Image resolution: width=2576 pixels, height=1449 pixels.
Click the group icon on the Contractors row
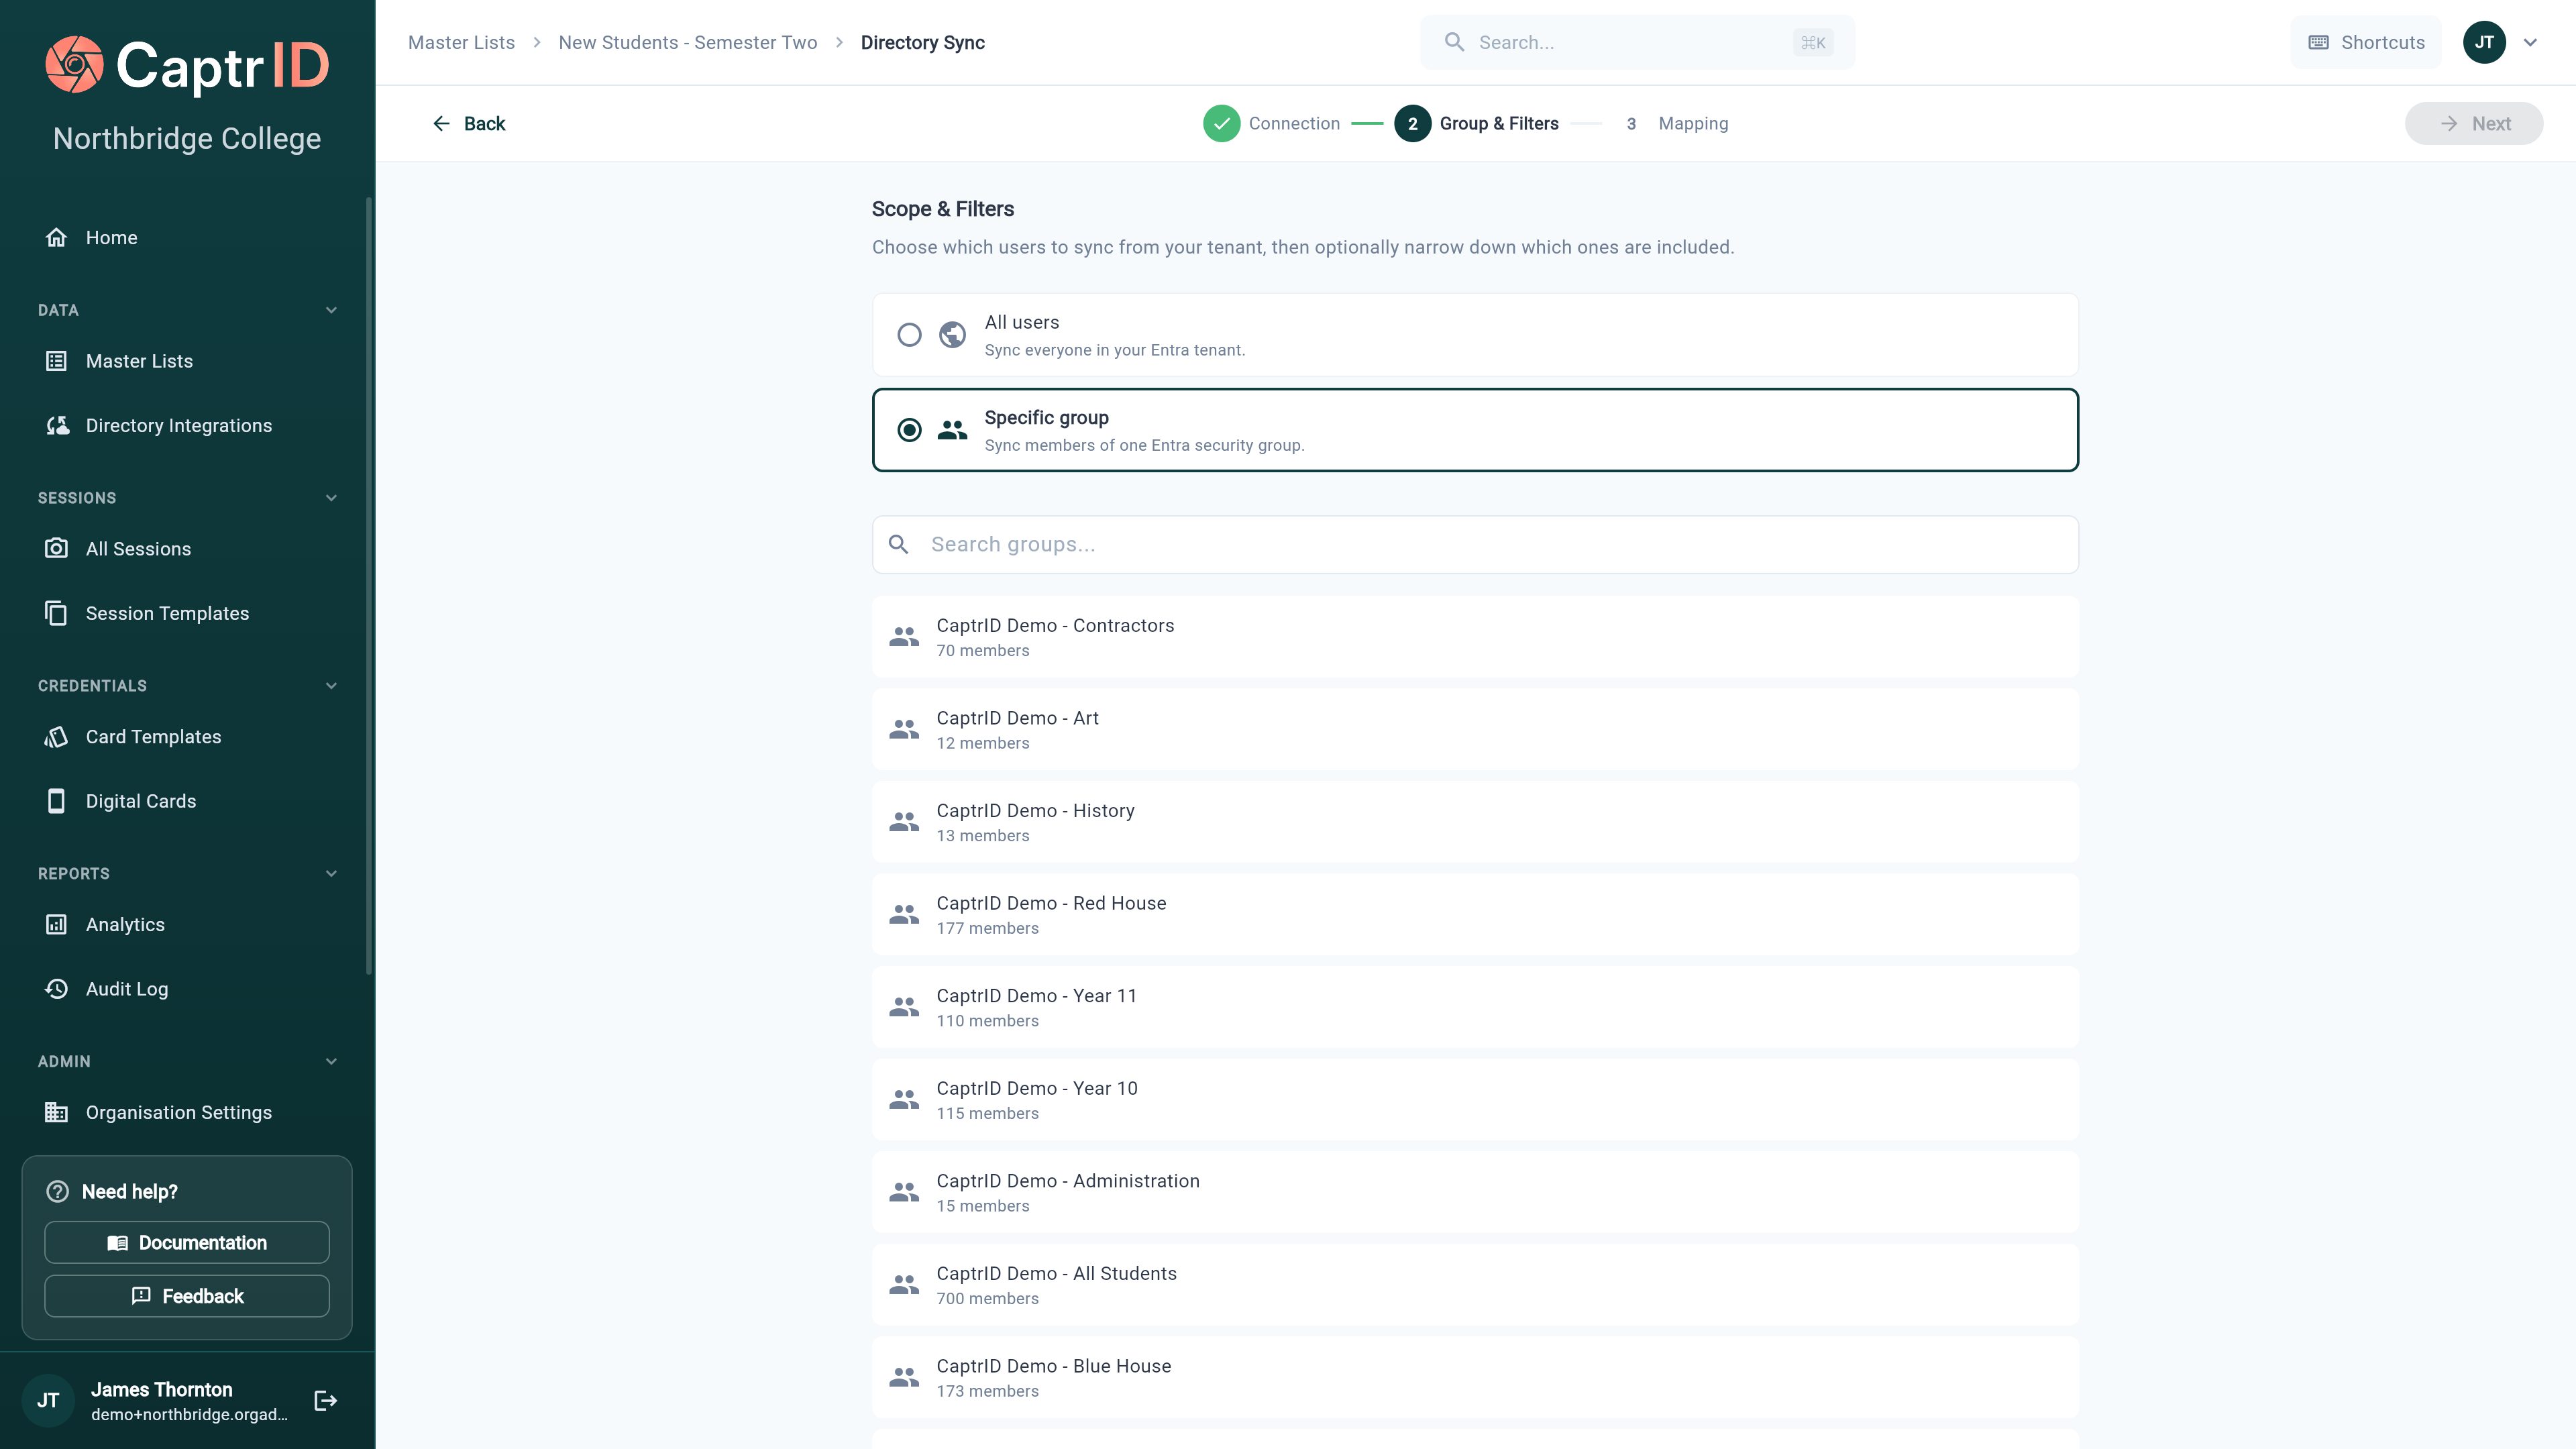(x=904, y=637)
